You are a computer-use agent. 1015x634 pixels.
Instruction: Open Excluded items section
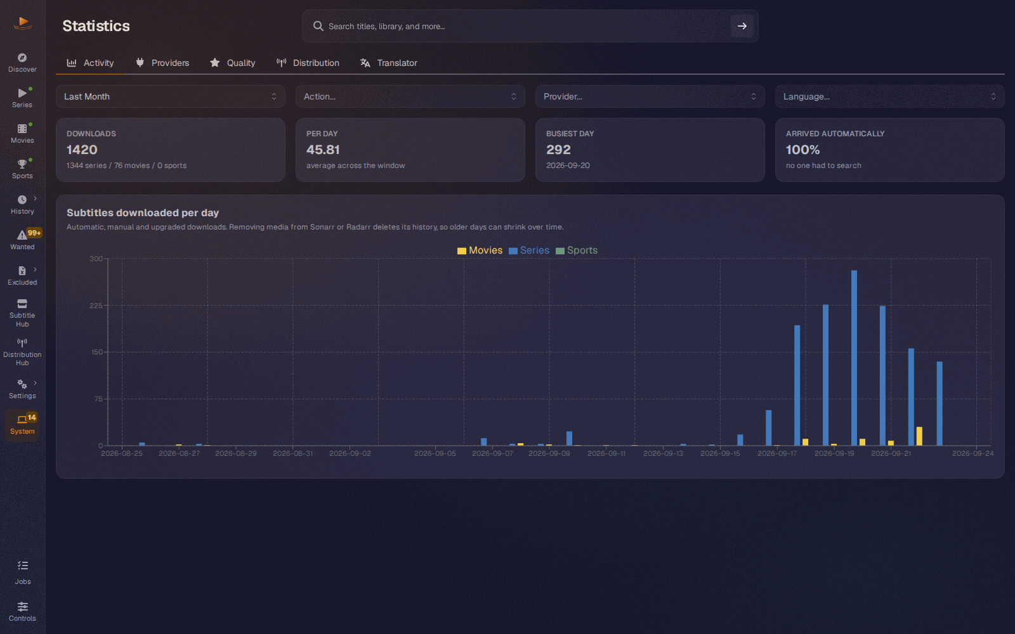(x=22, y=276)
